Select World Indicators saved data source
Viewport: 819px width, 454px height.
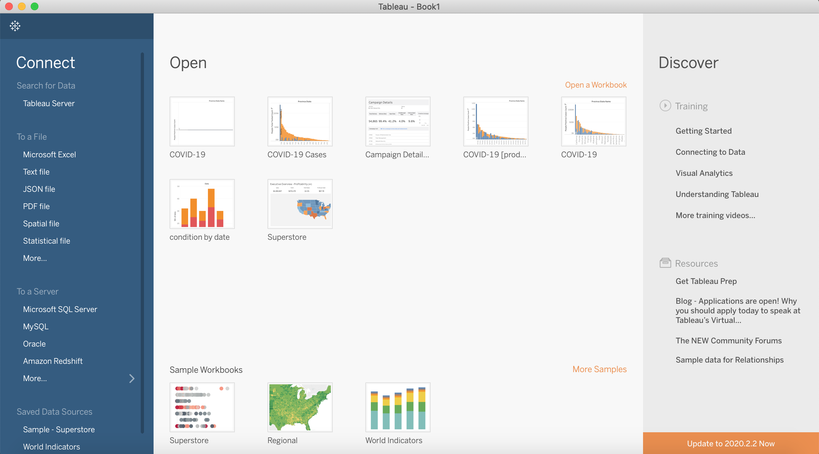click(x=51, y=446)
